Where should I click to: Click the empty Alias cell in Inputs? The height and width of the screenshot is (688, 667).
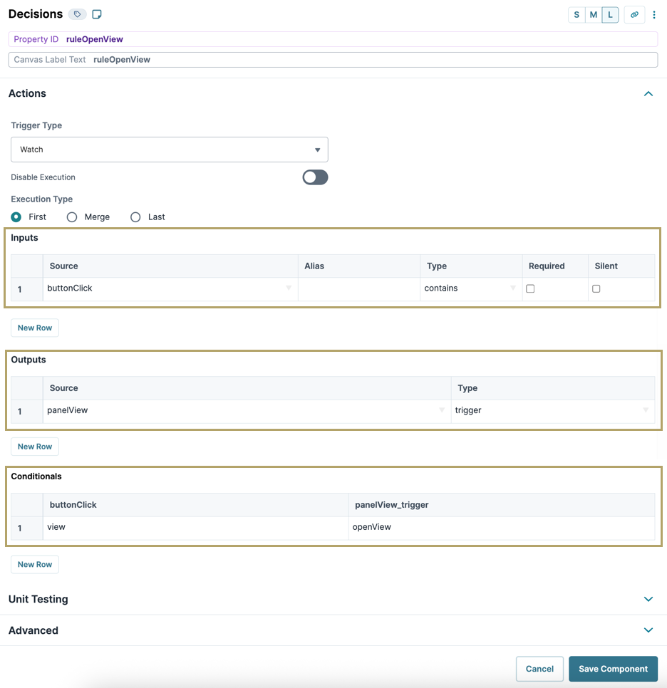358,288
